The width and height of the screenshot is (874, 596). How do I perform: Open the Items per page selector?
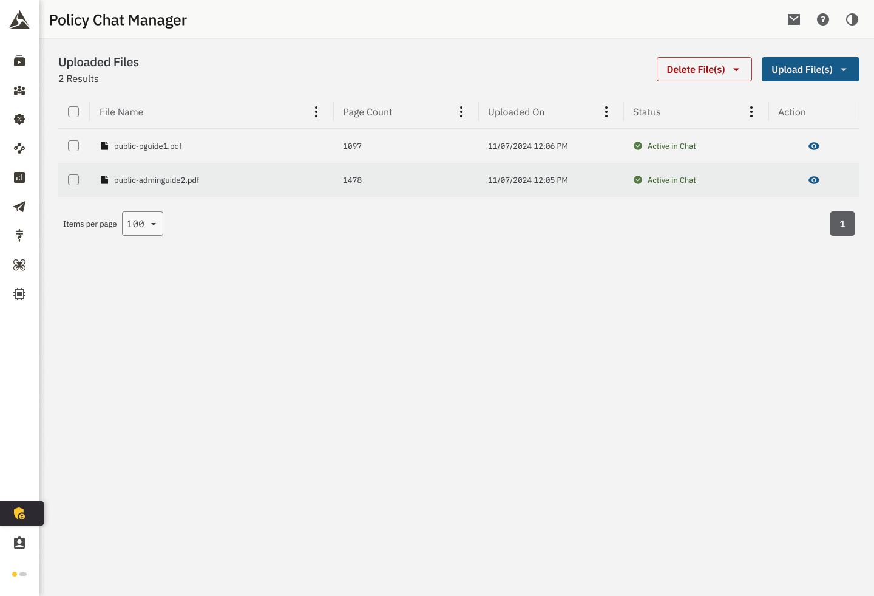pyautogui.click(x=142, y=224)
